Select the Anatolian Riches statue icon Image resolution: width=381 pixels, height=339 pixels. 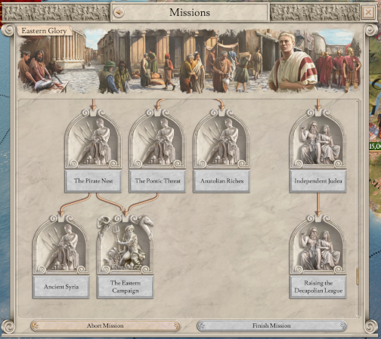pyautogui.click(x=221, y=139)
